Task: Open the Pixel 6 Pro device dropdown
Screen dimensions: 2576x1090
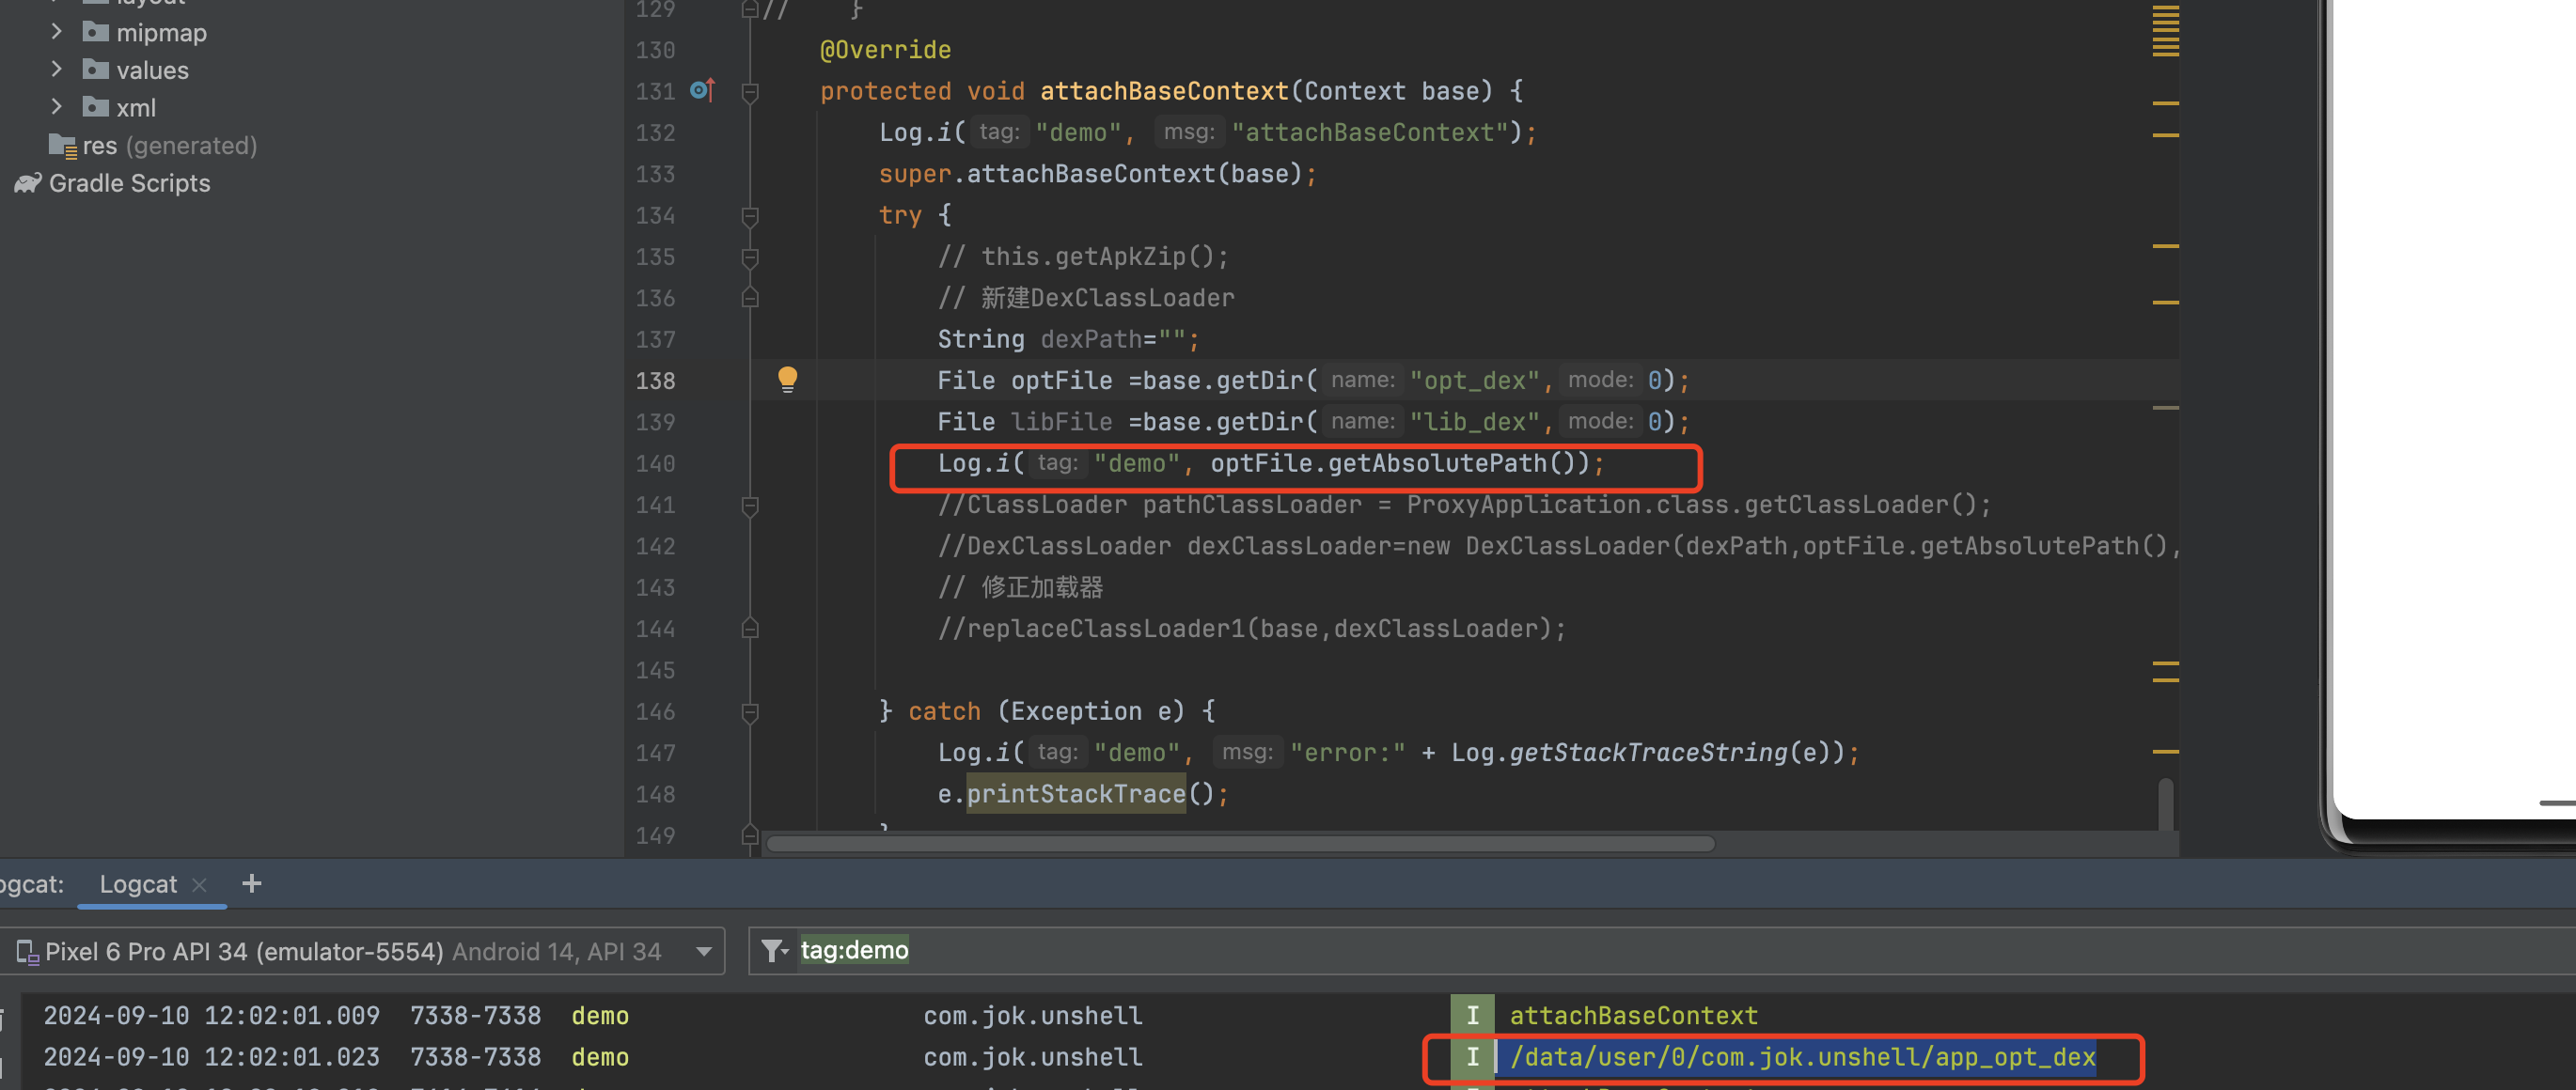Action: click(x=703, y=951)
